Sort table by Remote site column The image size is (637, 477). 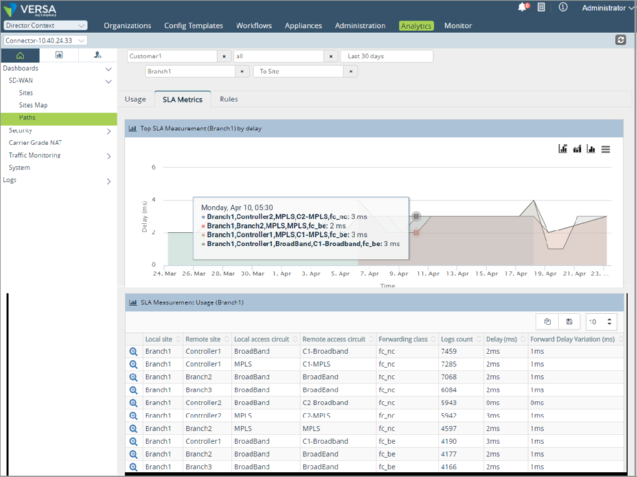point(207,340)
